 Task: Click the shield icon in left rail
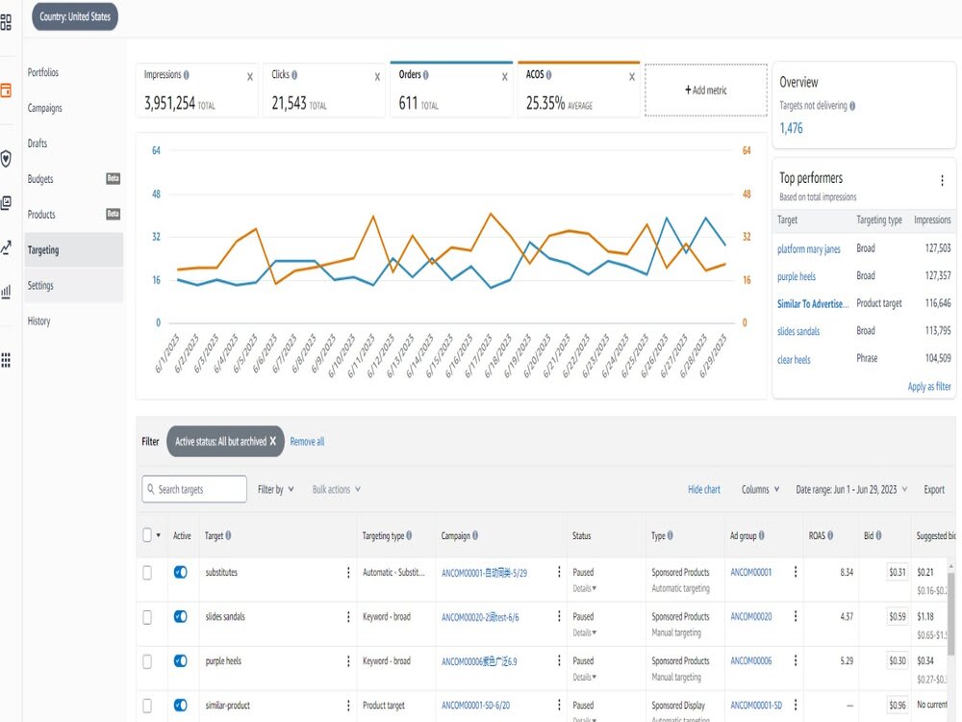coord(6,159)
